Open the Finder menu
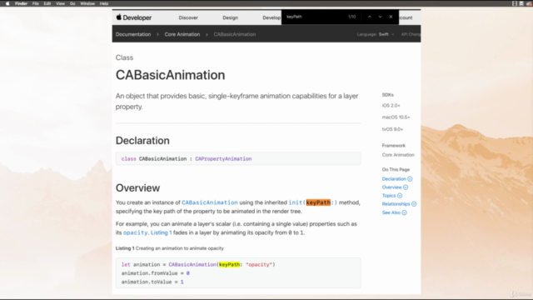533x300 pixels. coord(21,3)
